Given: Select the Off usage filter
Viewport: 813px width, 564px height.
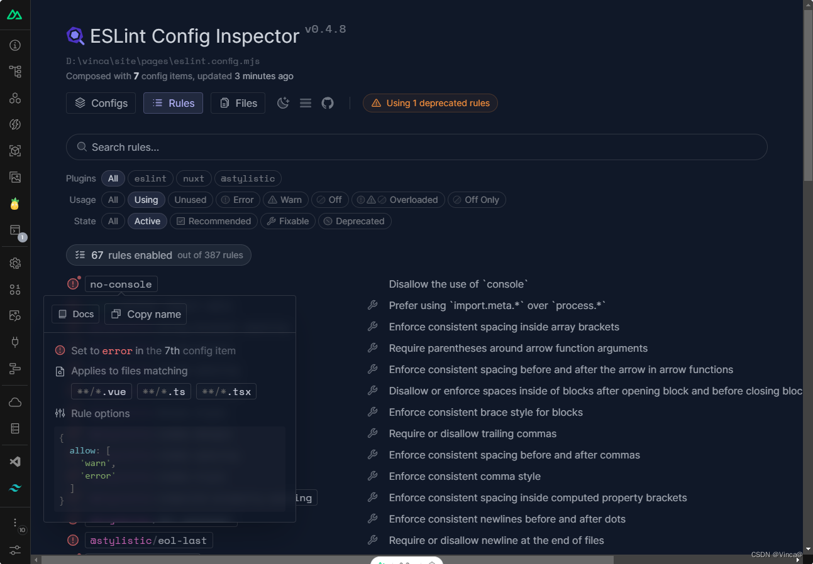Looking at the screenshot, I should click(329, 200).
